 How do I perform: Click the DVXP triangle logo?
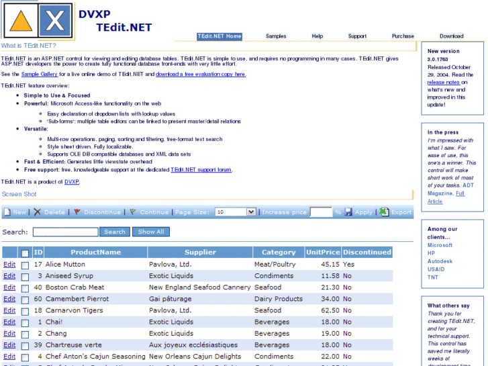(21, 21)
